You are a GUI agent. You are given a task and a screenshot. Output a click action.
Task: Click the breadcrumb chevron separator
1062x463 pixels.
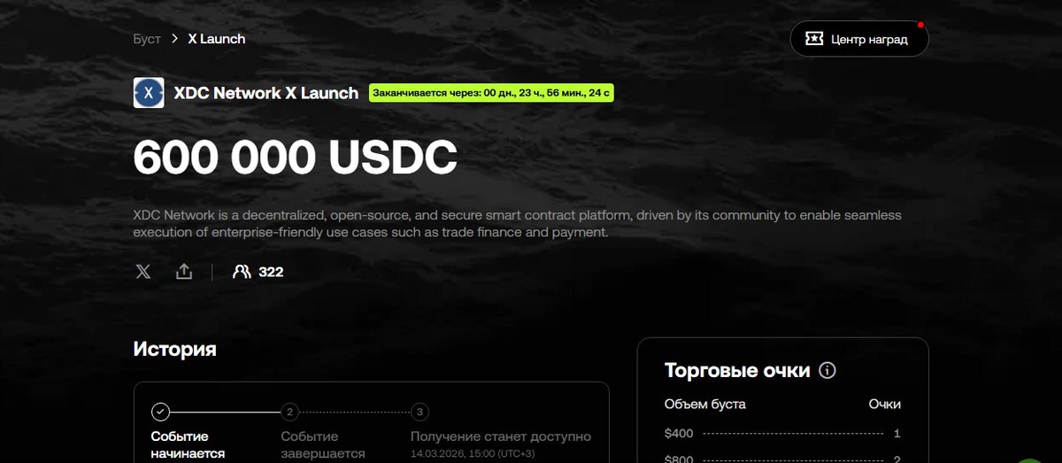click(175, 39)
